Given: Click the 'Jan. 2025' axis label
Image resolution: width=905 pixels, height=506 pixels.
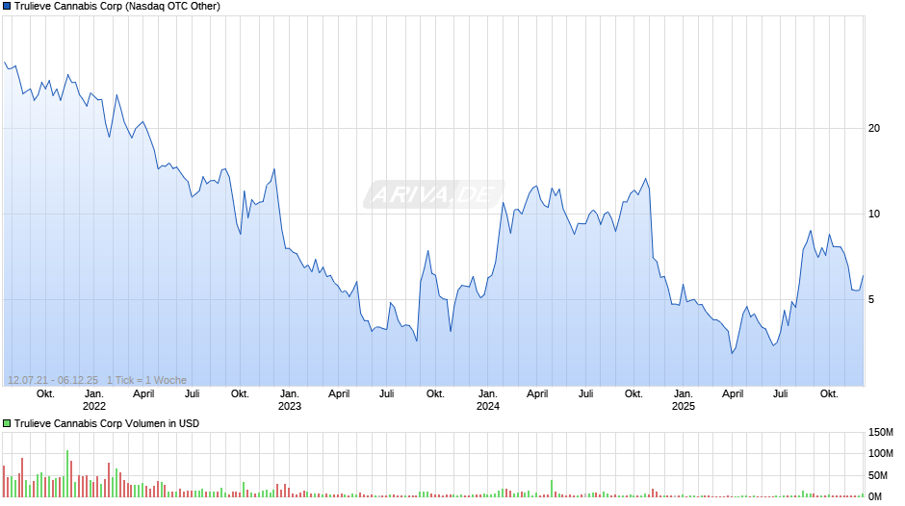Looking at the screenshot, I should click(x=683, y=400).
